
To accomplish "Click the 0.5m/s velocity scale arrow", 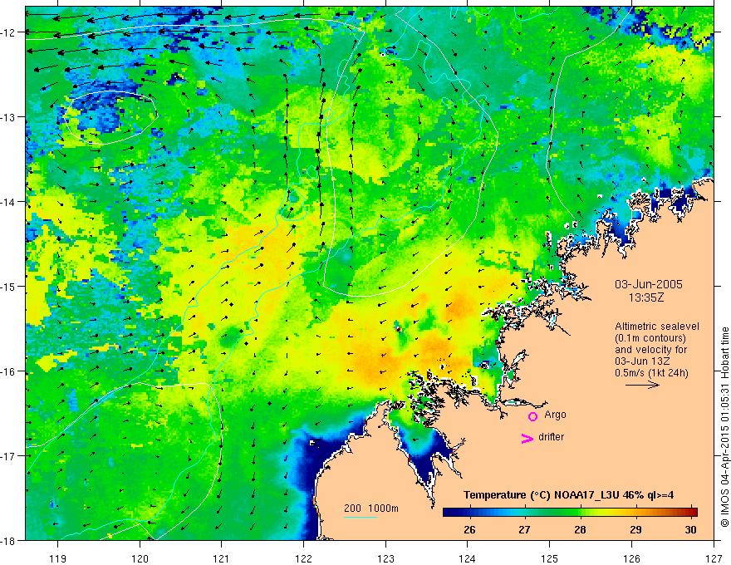I will 642,385.
